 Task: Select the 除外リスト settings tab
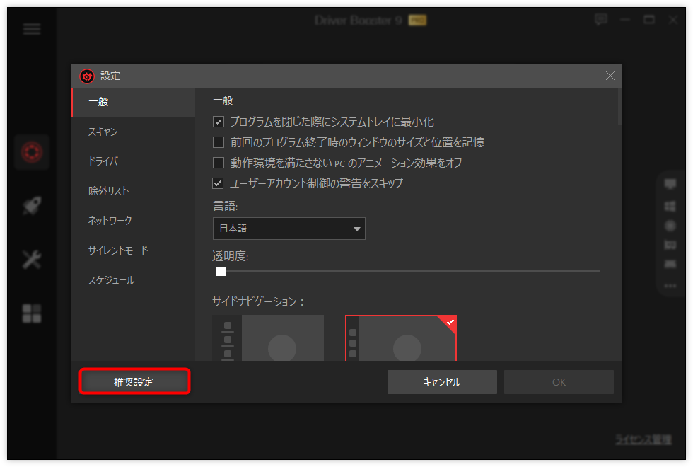(133, 191)
